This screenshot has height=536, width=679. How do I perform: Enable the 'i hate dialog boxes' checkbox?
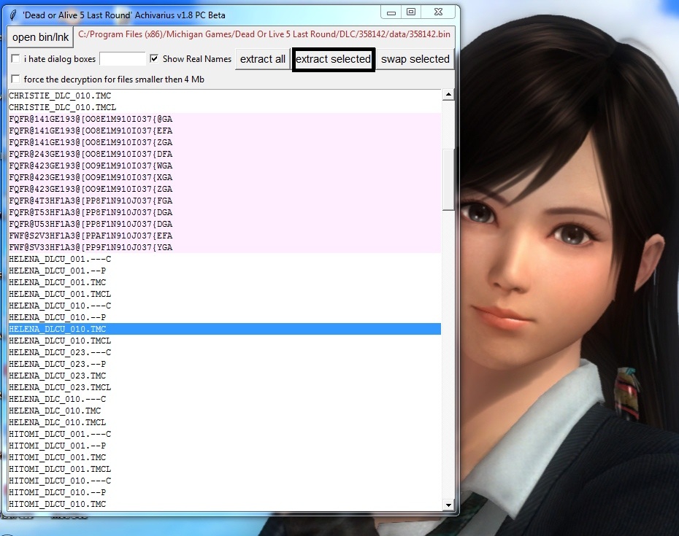(x=15, y=59)
